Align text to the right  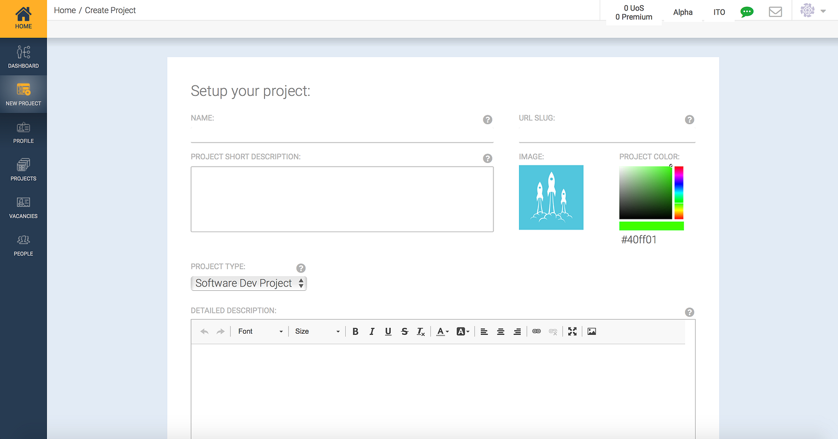517,332
